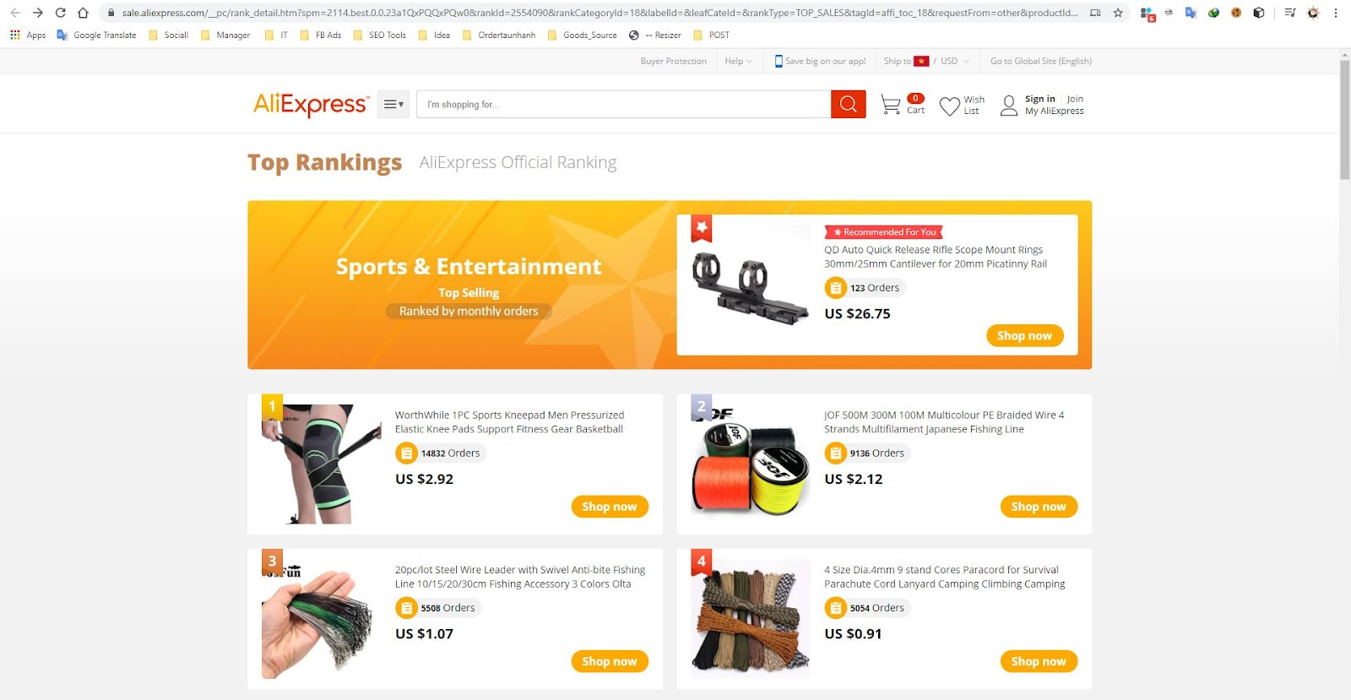Bookmark this page with the star icon
The image size is (1351, 700).
tap(1118, 13)
